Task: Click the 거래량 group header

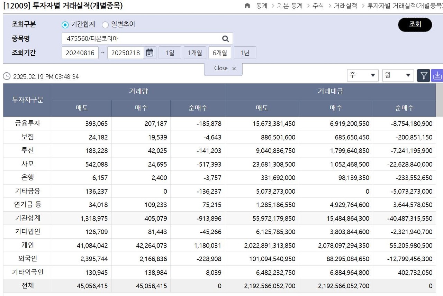Action: click(138, 92)
